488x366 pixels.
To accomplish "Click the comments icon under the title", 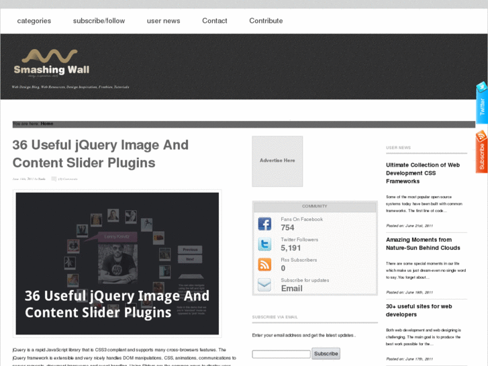I will [x=54, y=179].
